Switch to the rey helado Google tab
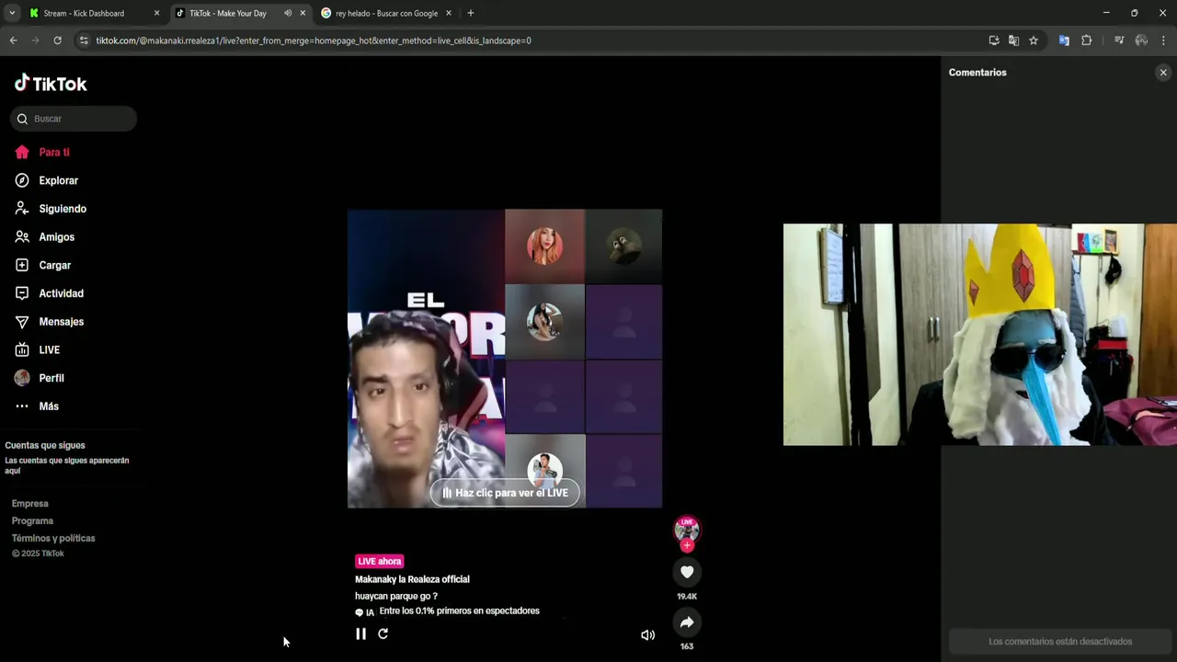1177x662 pixels. [386, 13]
